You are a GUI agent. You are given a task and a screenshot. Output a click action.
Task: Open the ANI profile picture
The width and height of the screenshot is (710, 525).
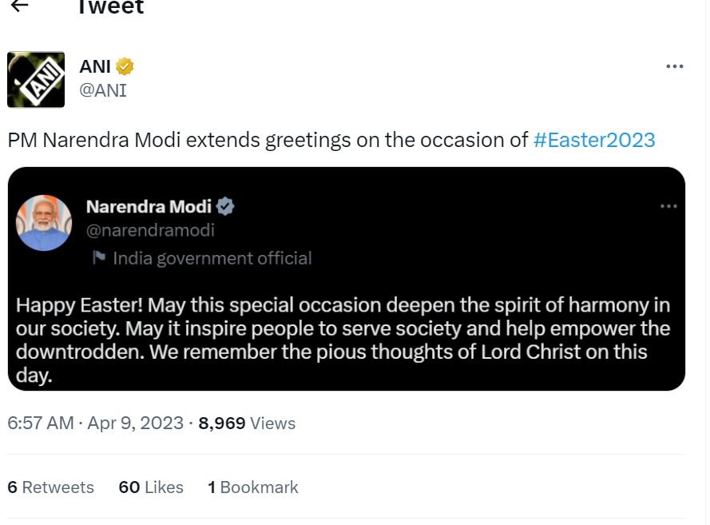pos(36,79)
